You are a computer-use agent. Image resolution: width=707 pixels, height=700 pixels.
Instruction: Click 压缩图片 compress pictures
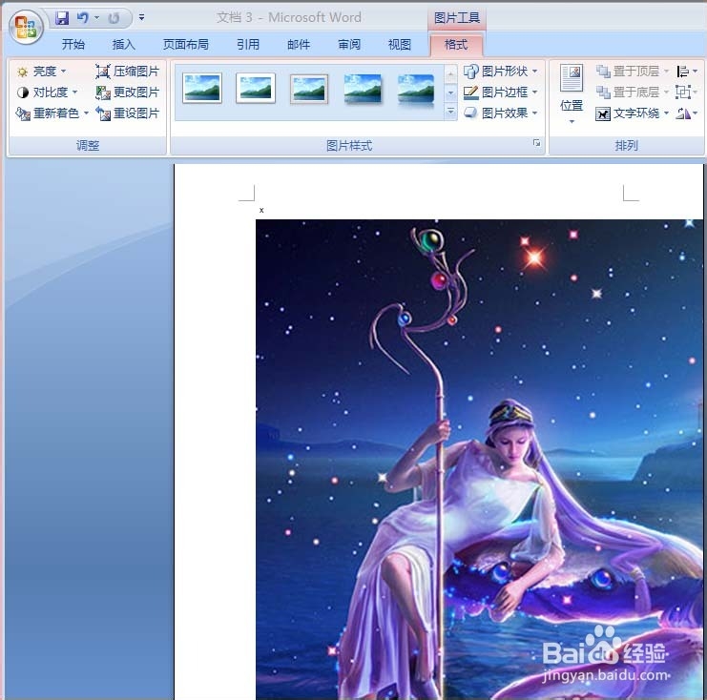[128, 72]
